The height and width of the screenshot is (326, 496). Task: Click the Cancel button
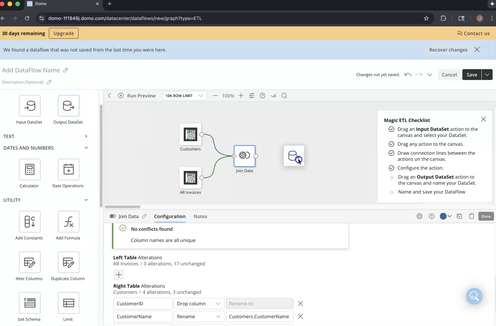[449, 75]
